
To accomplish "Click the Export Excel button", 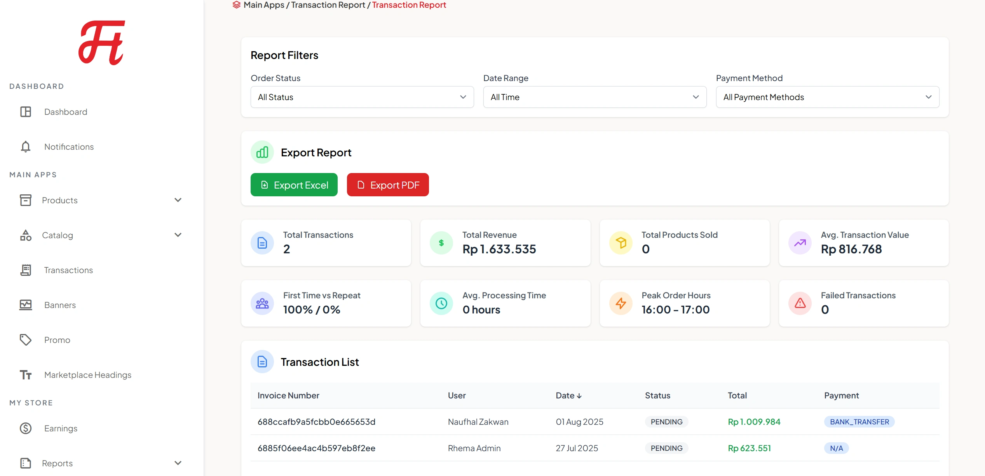I will pos(294,185).
